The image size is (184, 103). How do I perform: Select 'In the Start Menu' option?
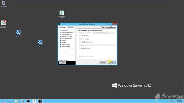[x=80, y=36]
